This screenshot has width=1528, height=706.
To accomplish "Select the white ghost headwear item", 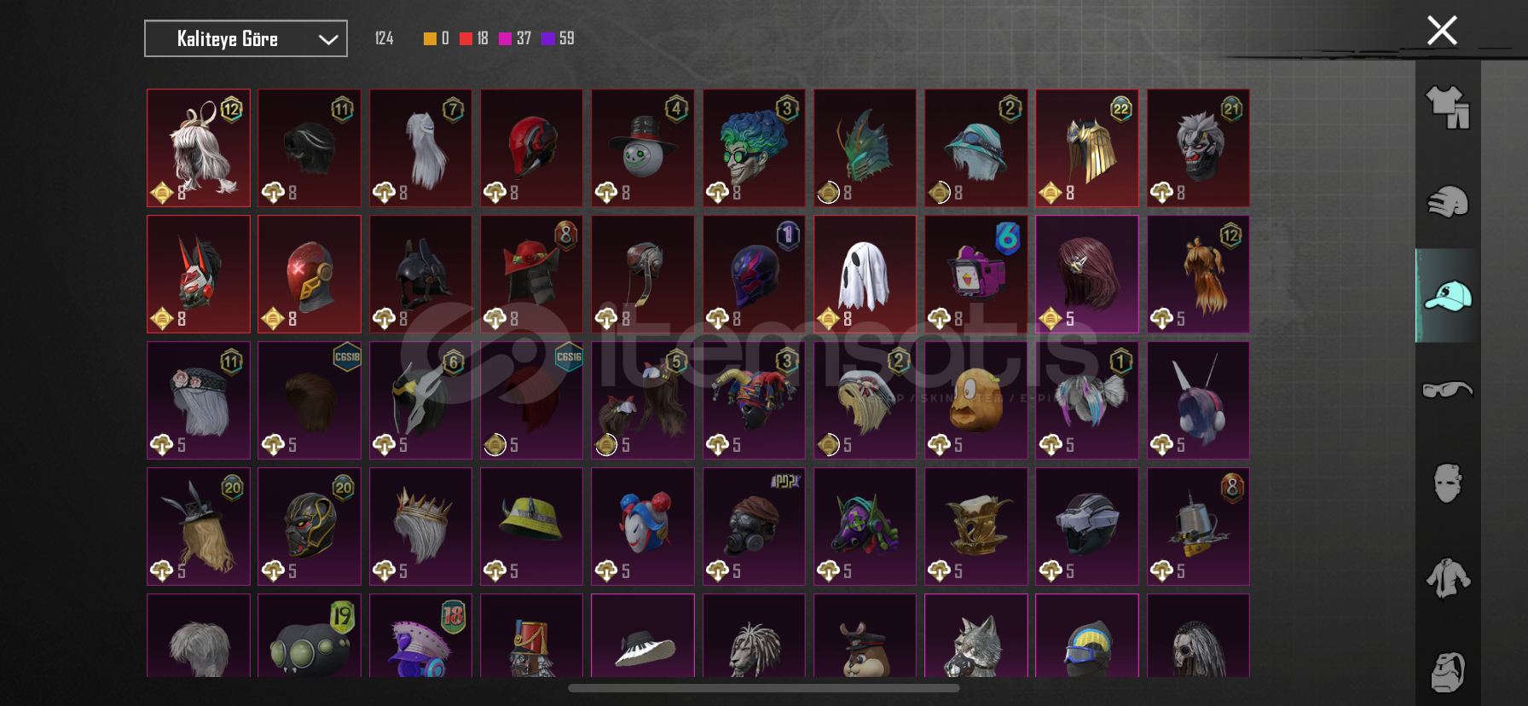I will tap(865, 274).
